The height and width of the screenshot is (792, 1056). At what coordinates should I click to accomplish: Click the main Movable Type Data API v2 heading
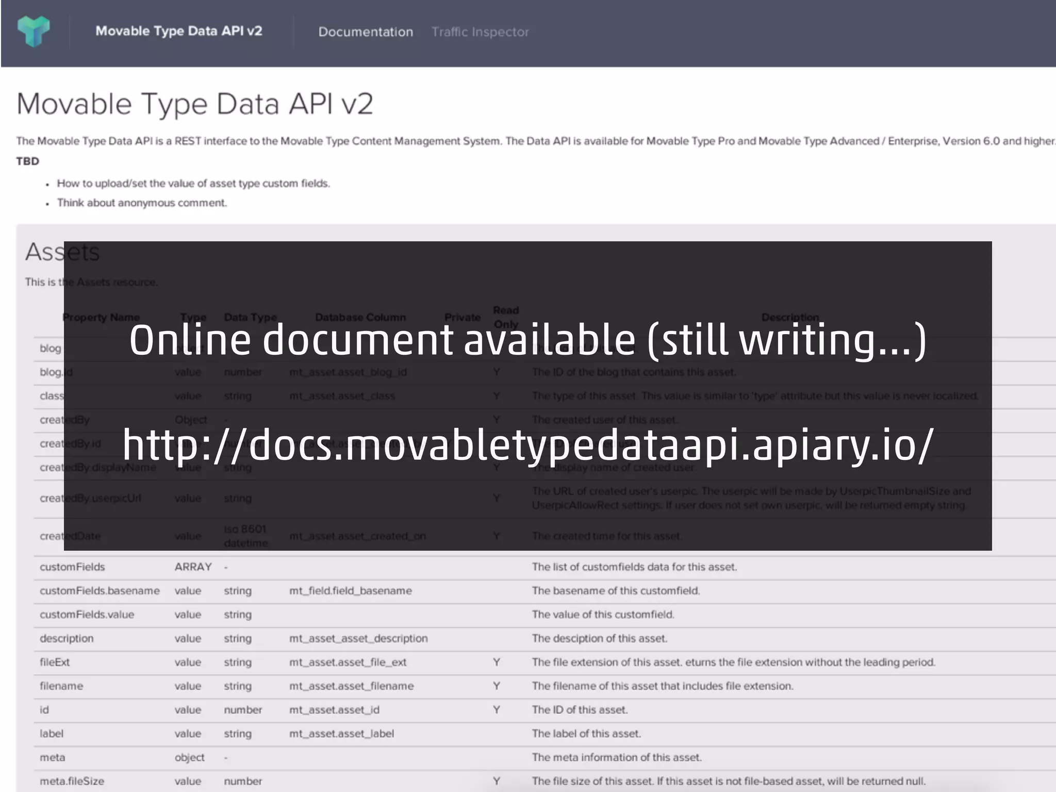(x=194, y=104)
